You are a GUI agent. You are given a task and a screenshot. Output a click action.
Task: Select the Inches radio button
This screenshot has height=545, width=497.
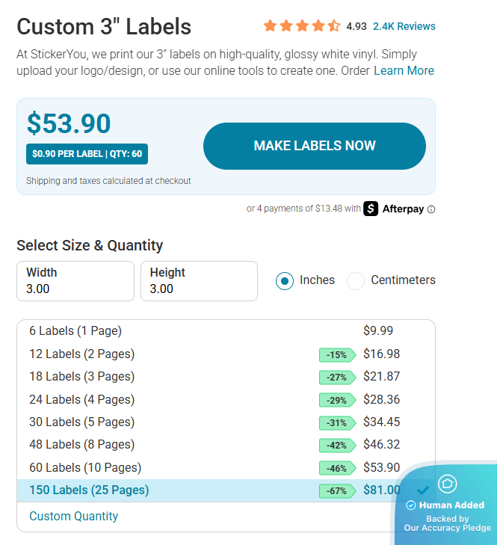[285, 280]
